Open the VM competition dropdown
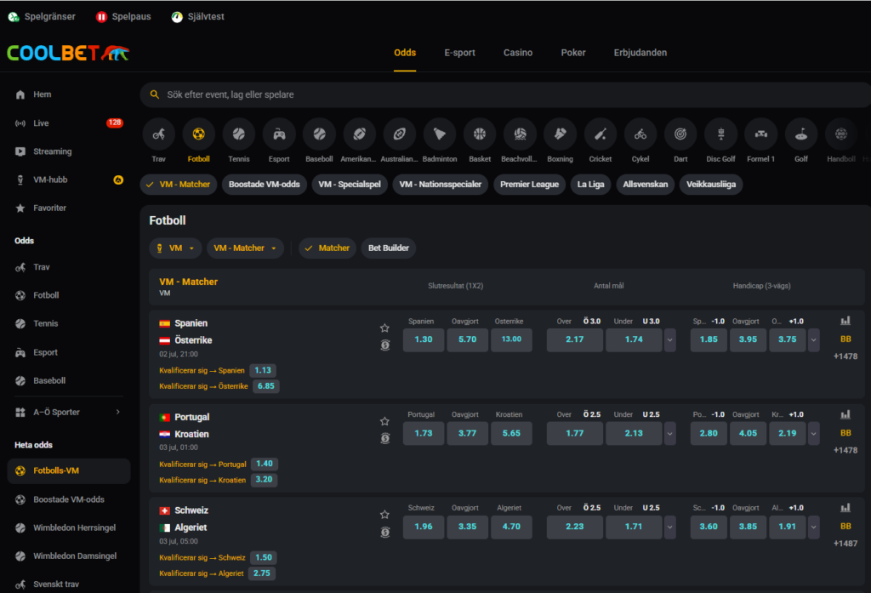 [175, 248]
